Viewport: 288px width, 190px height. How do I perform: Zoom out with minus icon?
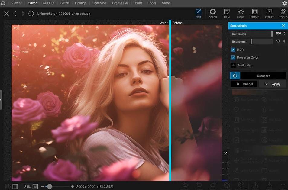(42, 187)
